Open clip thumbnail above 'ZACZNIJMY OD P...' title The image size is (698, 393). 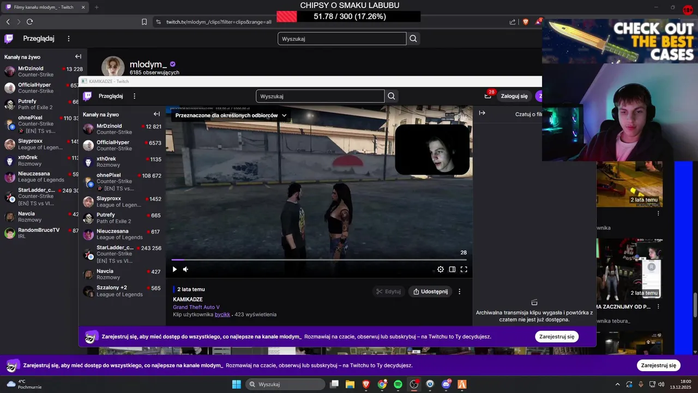[x=629, y=270]
